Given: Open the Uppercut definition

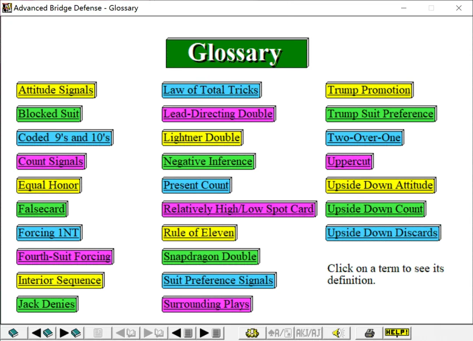Looking at the screenshot, I should pyautogui.click(x=349, y=161).
